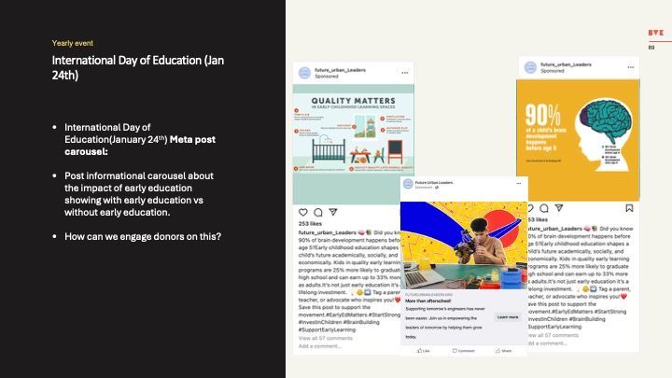Click username future_urban_Leaders on the Quality Matters post
Screen dimensions: 672x378
(341, 70)
